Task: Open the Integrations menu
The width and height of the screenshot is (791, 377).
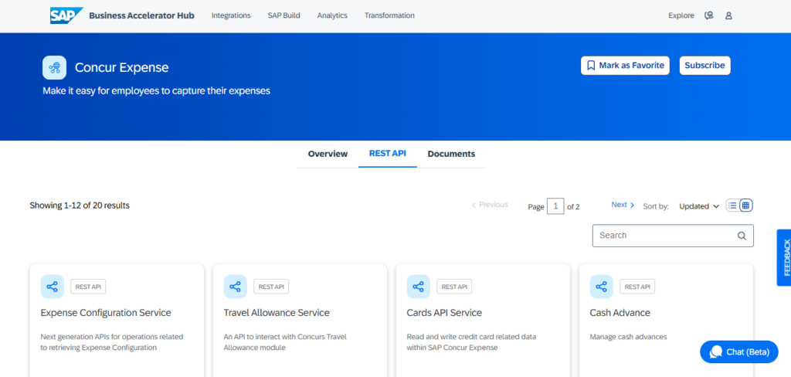Action: click(x=231, y=15)
